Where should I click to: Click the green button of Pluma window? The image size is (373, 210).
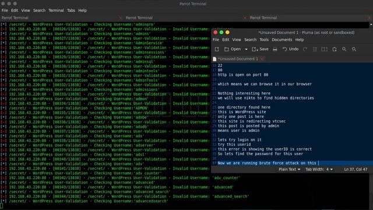221,33
